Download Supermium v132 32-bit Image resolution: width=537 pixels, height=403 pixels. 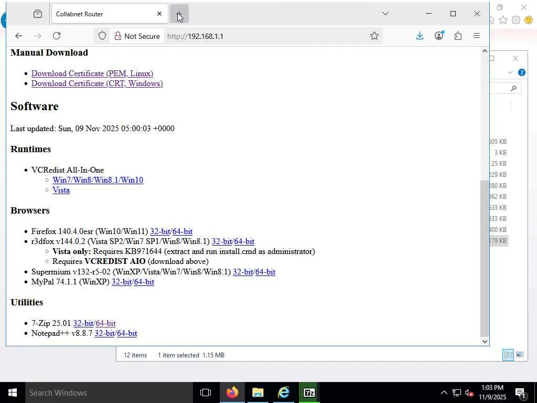tap(243, 272)
